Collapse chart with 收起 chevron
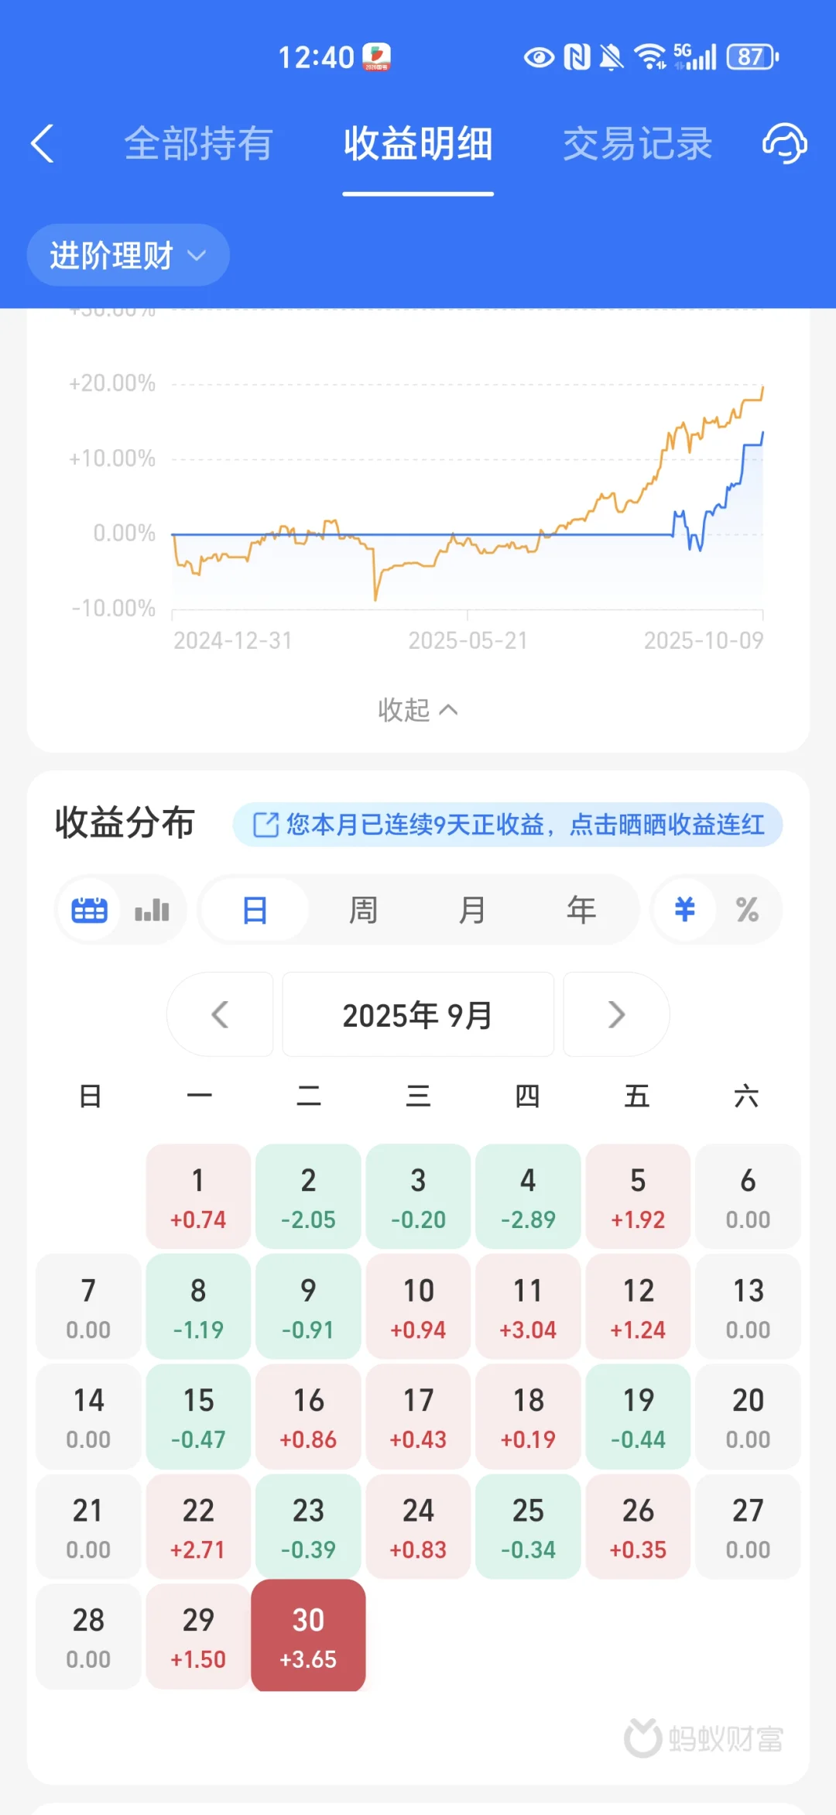This screenshot has height=1815, width=836. click(x=418, y=709)
